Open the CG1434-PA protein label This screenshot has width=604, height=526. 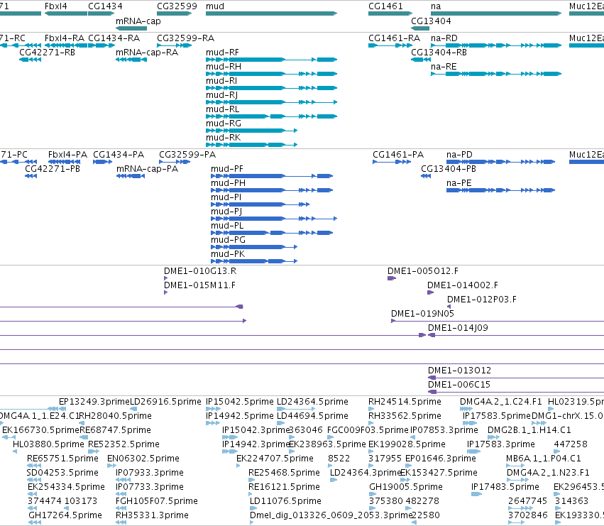pyautogui.click(x=119, y=155)
